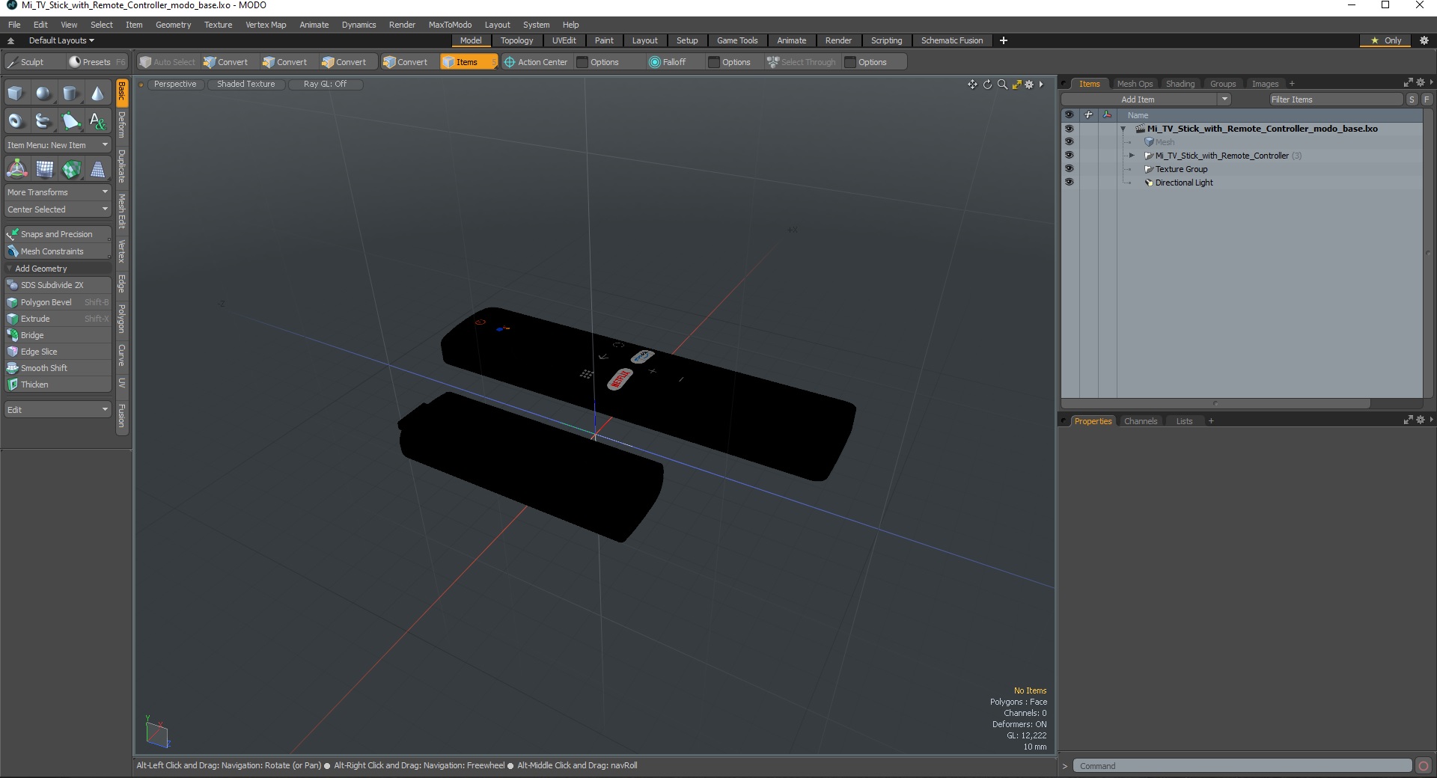1437x778 pixels.
Task: Click the Perspective view button
Action: [x=174, y=84]
